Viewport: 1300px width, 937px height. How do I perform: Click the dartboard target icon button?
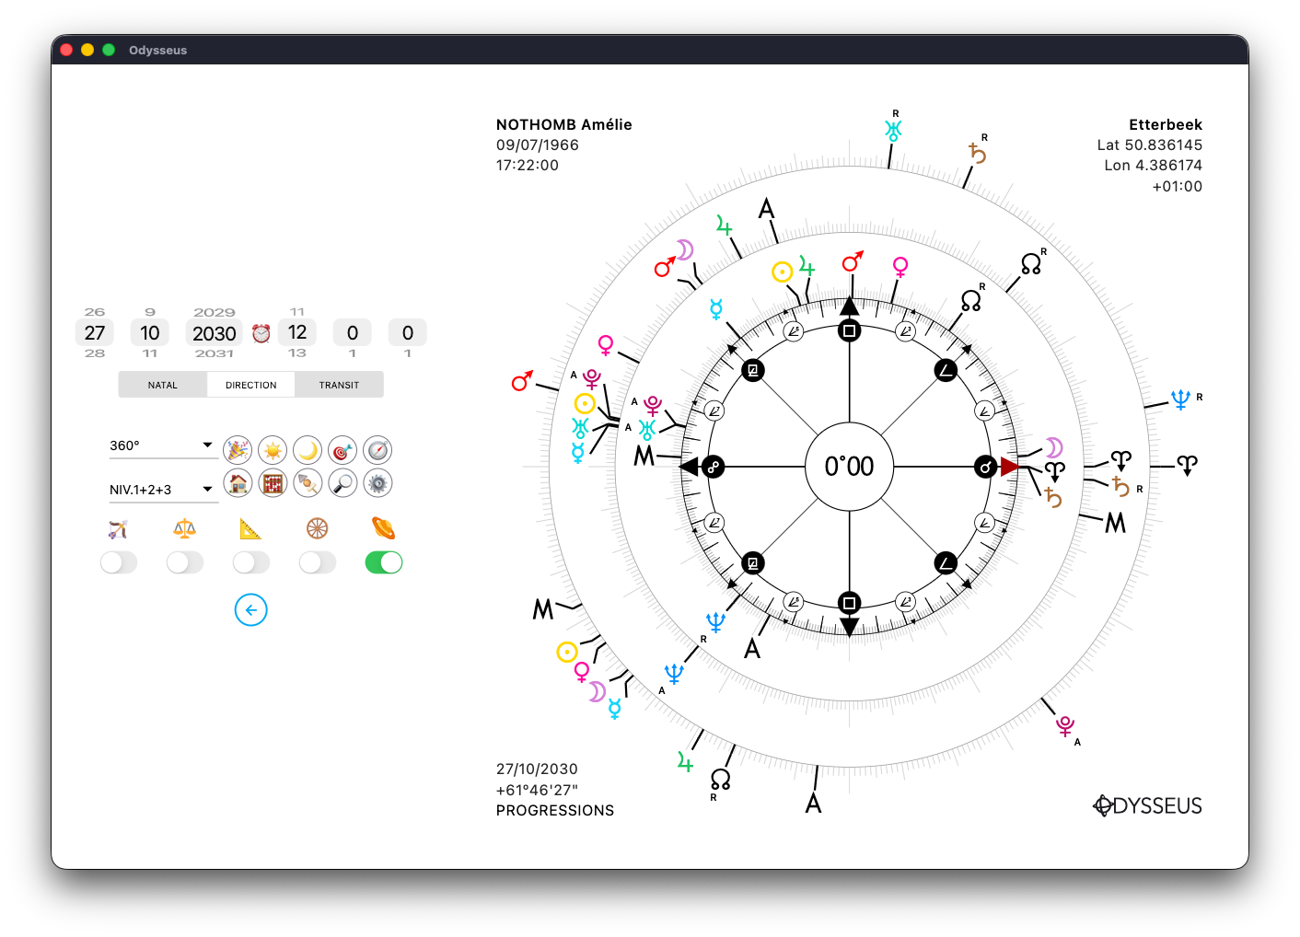[x=342, y=450]
